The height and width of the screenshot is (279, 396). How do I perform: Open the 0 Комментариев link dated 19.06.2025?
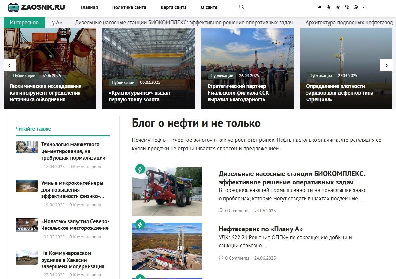point(85,205)
